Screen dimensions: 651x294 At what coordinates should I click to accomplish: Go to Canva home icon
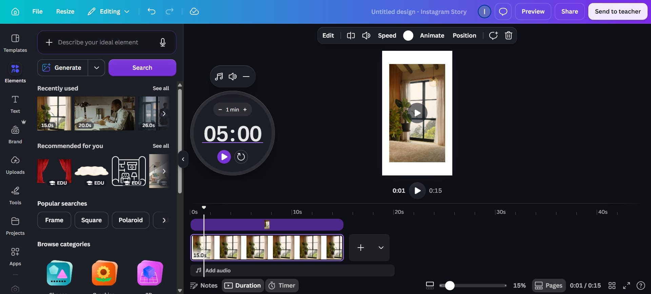click(15, 12)
